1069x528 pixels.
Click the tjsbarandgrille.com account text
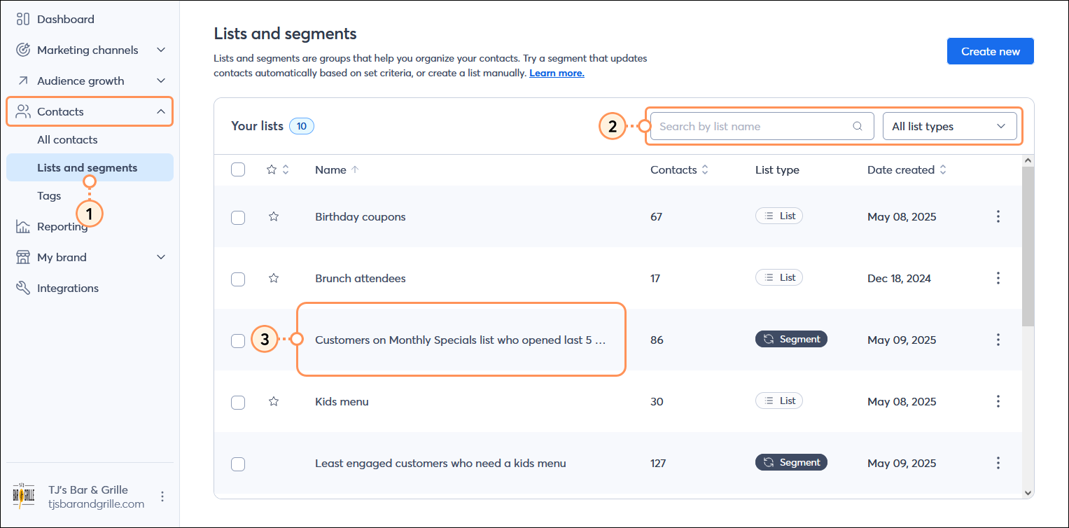pos(97,503)
